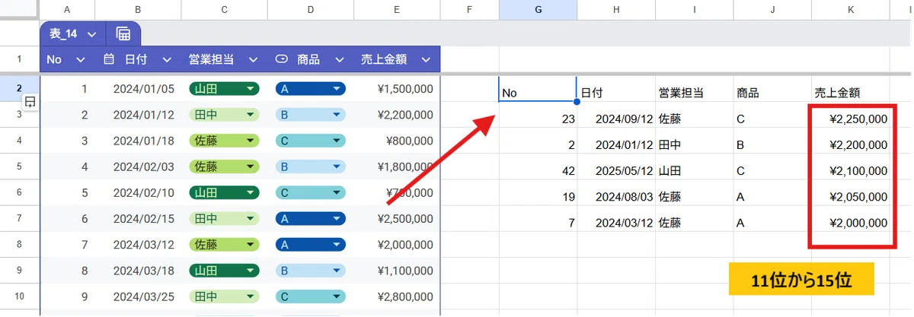
Task: Click the 2024/03/25 date cell
Action: coord(138,296)
